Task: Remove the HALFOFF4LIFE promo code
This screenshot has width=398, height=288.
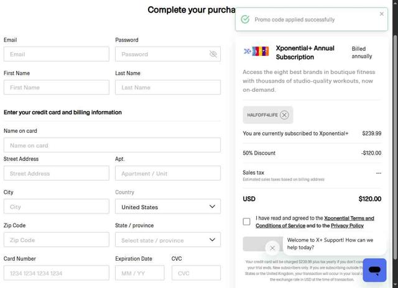Action: pos(284,115)
